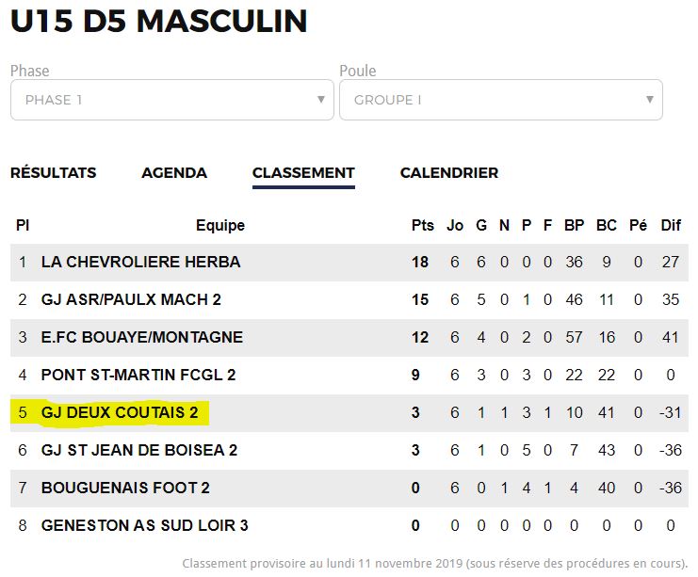Click Geneston AS Sud Loir 3
698x577 pixels.
(x=144, y=525)
